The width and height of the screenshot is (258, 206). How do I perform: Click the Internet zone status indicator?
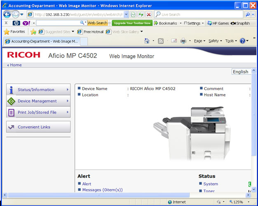tap(177, 202)
